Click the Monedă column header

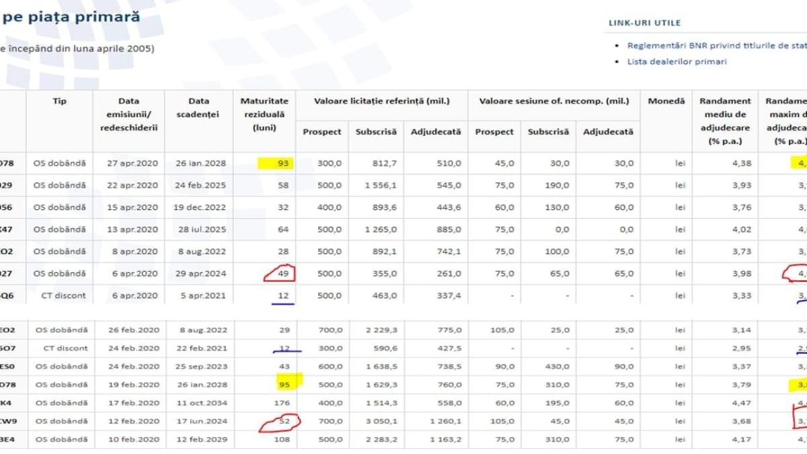(x=665, y=101)
